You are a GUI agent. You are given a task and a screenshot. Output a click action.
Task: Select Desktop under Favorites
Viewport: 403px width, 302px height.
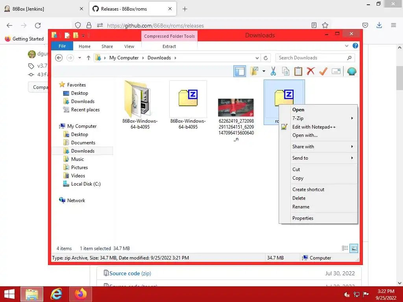click(x=79, y=93)
